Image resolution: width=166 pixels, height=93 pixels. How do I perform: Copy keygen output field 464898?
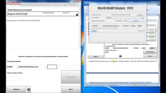133,26
